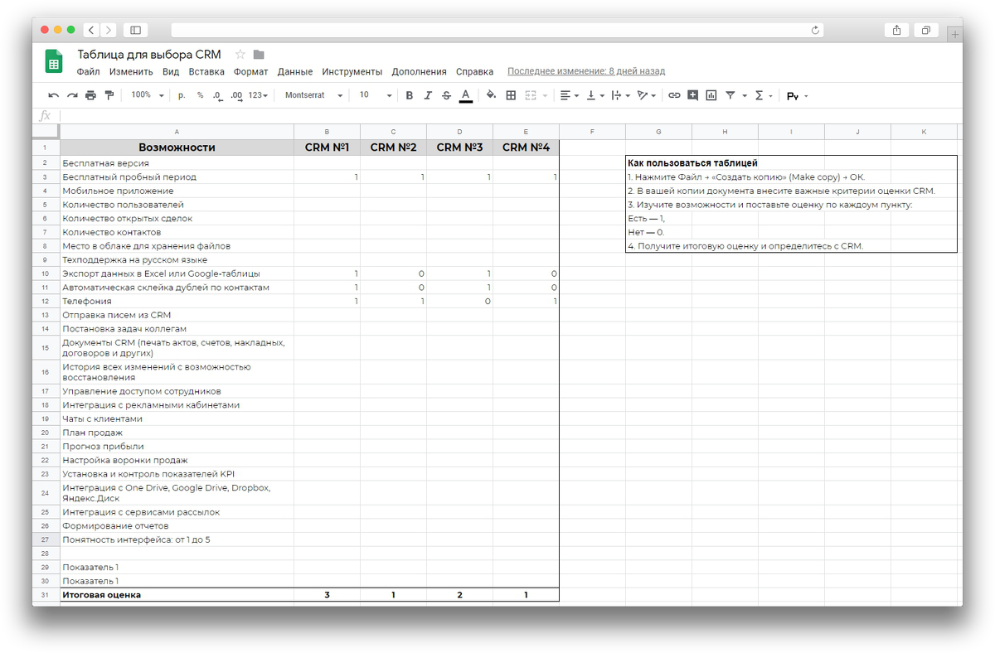Click the browser address bar
The image size is (995, 653).
point(498,30)
